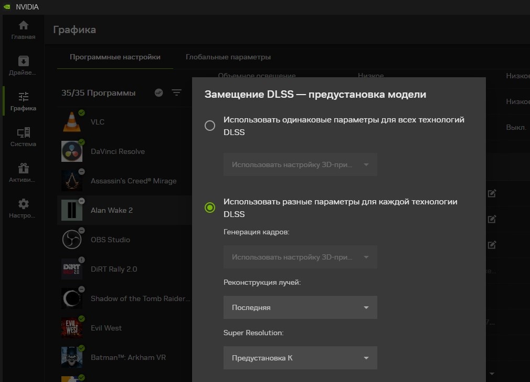Open the Главная home section

click(23, 30)
